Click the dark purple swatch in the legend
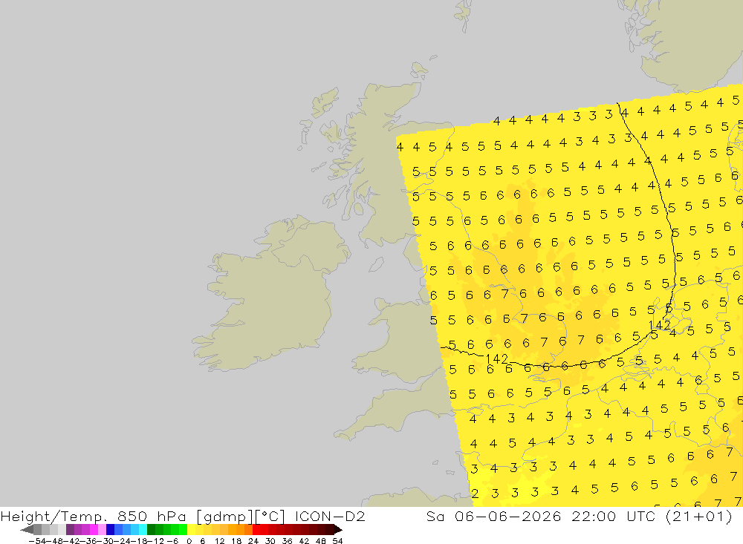The width and height of the screenshot is (743, 544). pyautogui.click(x=70, y=530)
